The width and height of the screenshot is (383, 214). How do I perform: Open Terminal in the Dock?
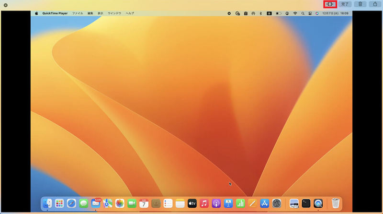[306, 203]
